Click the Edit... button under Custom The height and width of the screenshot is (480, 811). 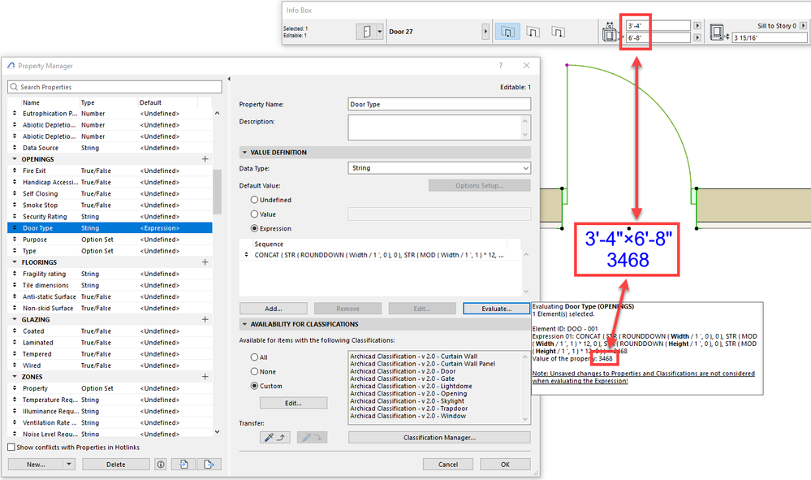tap(293, 403)
